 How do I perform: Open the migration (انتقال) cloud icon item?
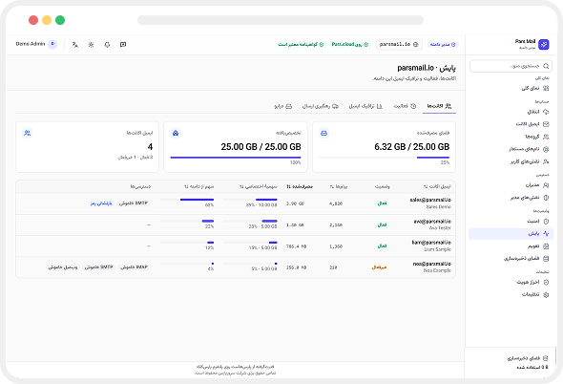pos(511,112)
